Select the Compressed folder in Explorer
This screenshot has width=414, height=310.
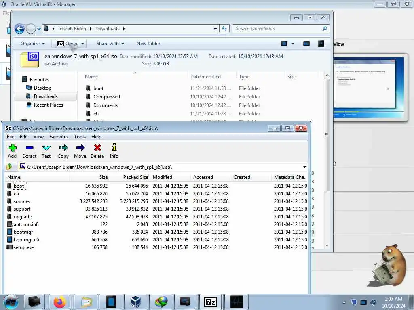point(106,97)
